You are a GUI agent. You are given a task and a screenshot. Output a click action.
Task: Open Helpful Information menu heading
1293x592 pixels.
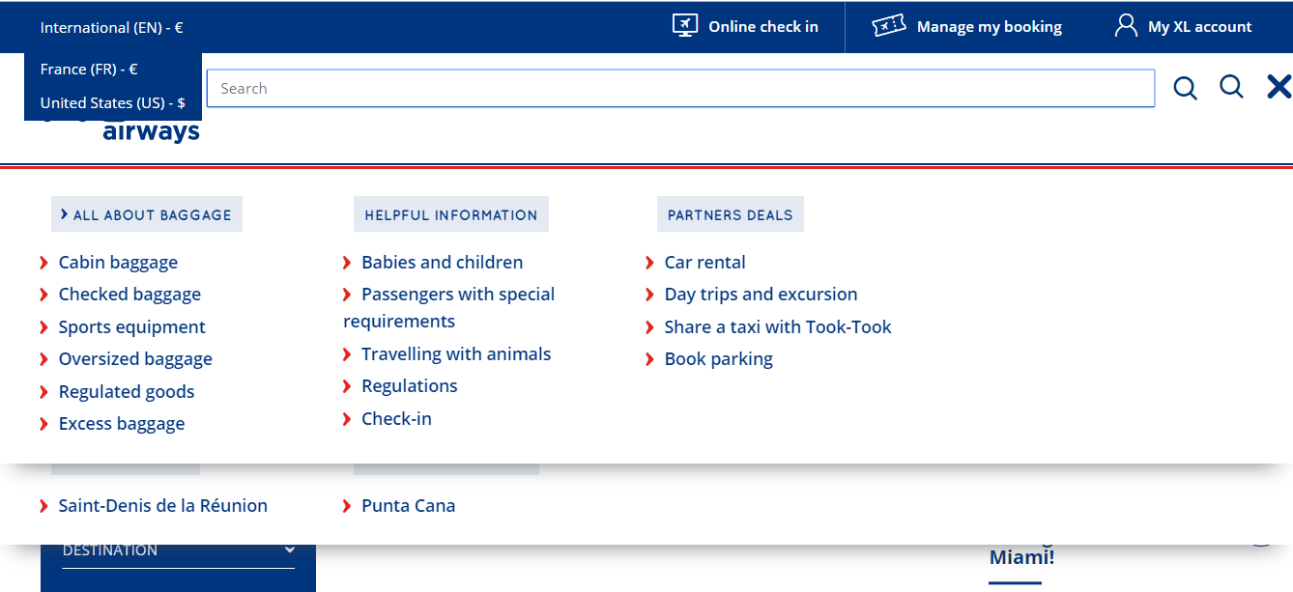point(450,215)
